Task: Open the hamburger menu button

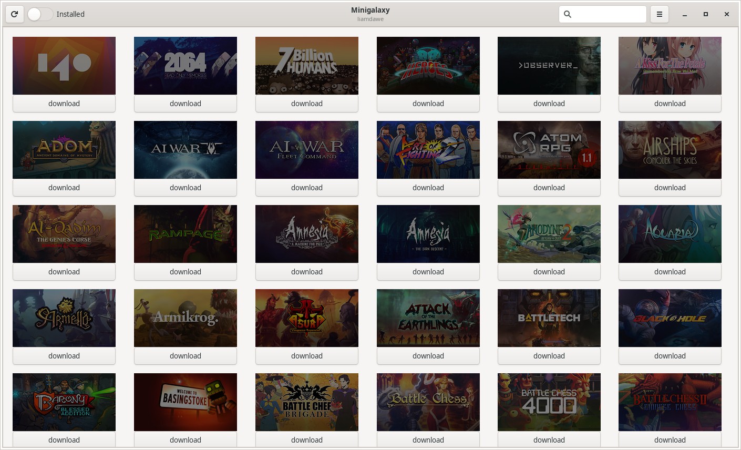Action: (x=660, y=14)
